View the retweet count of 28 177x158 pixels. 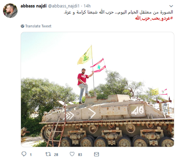pyautogui.click(x=56, y=154)
